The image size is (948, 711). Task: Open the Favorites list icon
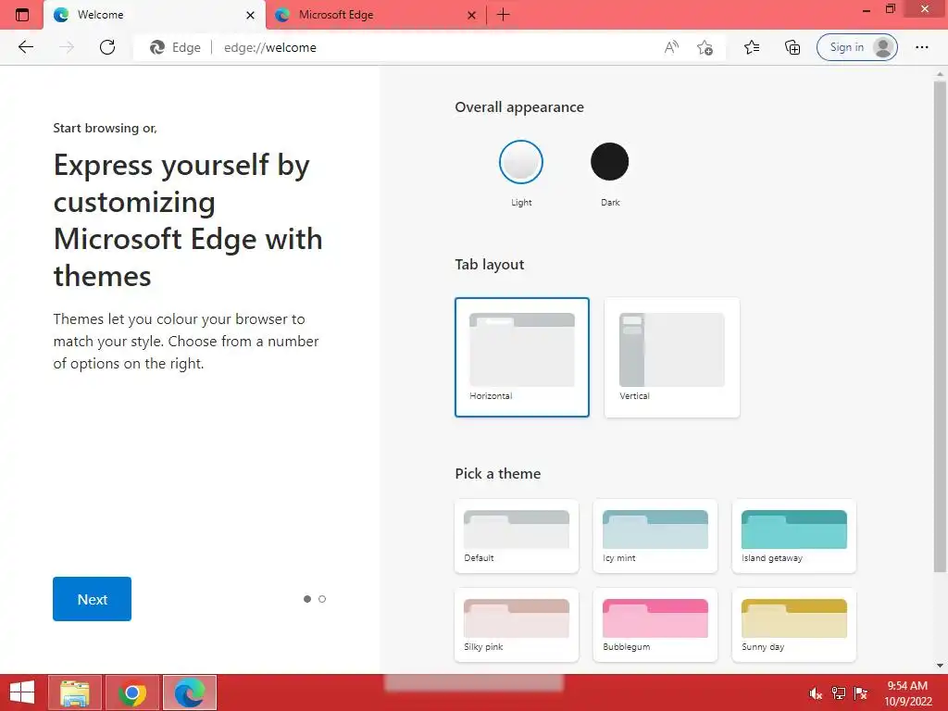[x=752, y=47]
